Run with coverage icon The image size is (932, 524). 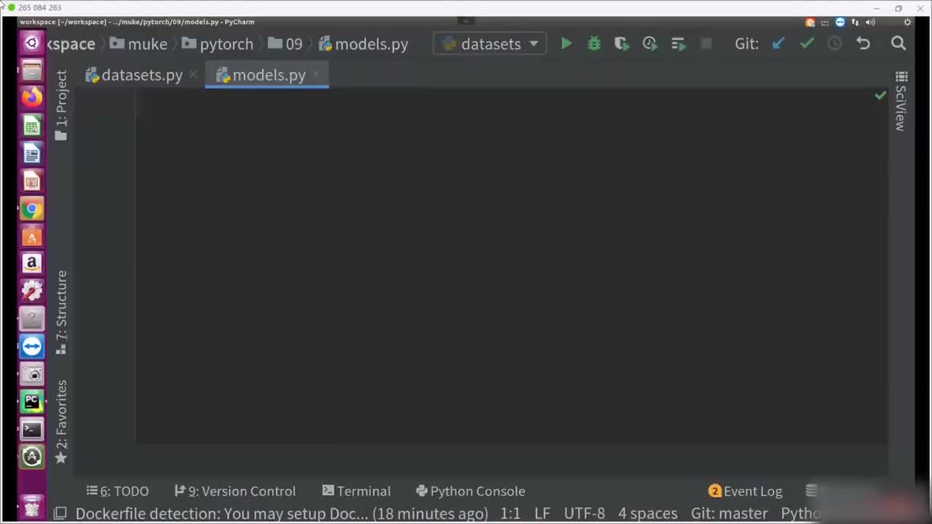[x=622, y=44]
